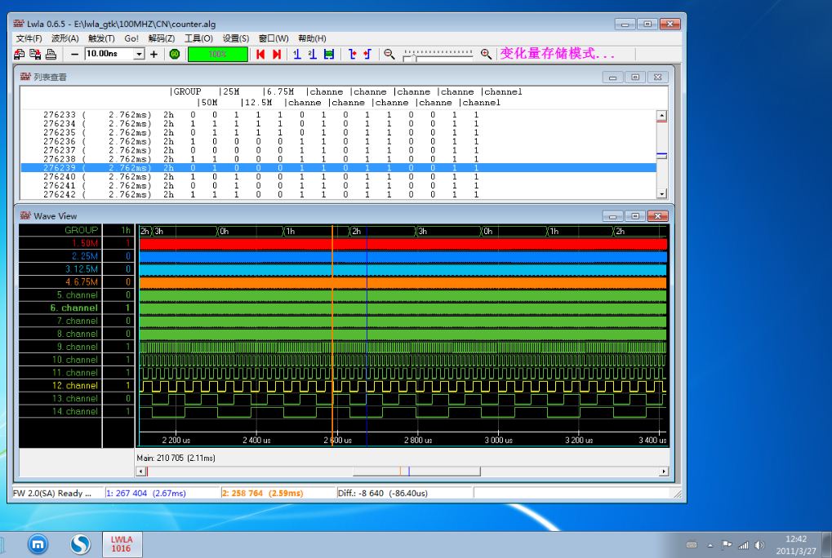This screenshot has width=832, height=558.
Task: Click the blue cursor 2 icon
Action: coord(312,54)
